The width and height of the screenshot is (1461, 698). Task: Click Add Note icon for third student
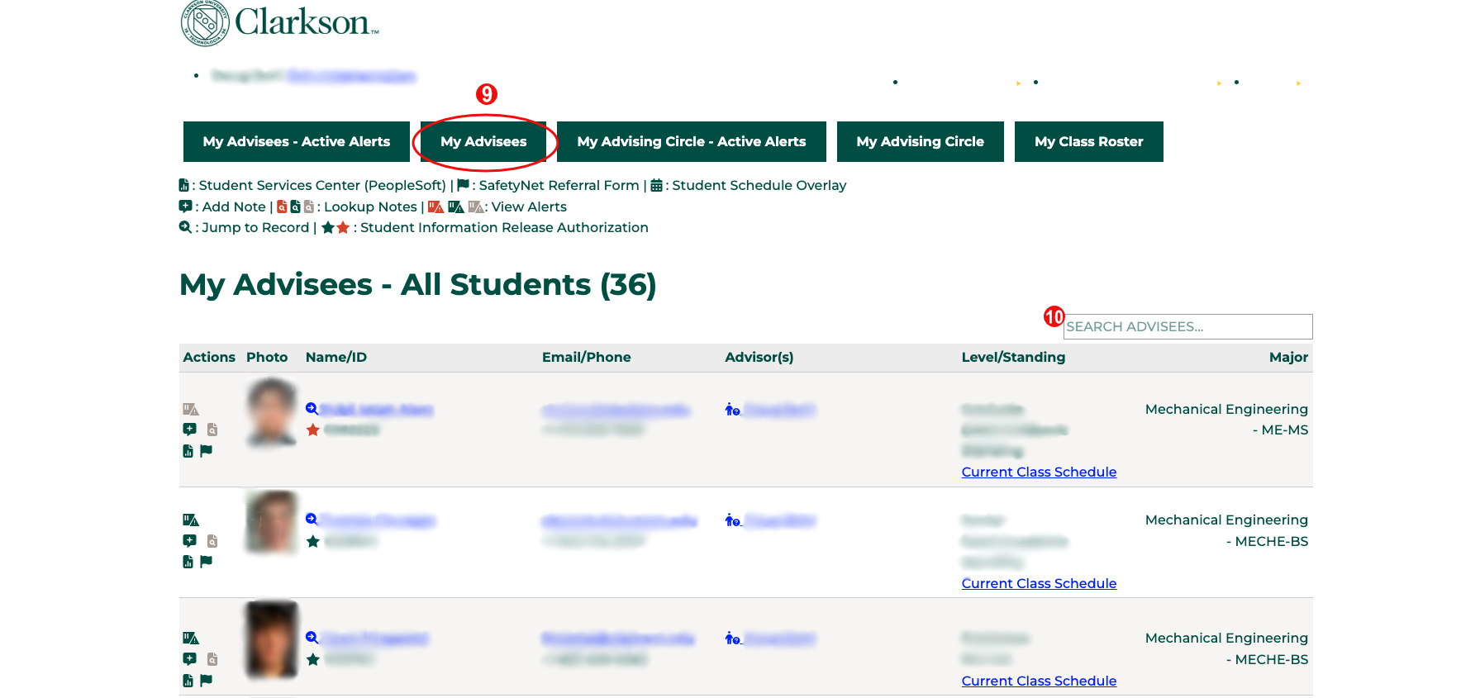pos(189,659)
